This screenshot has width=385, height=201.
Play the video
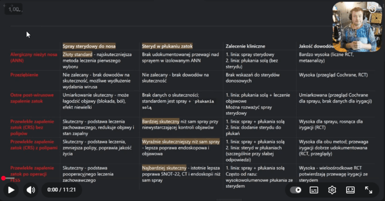coord(11,190)
